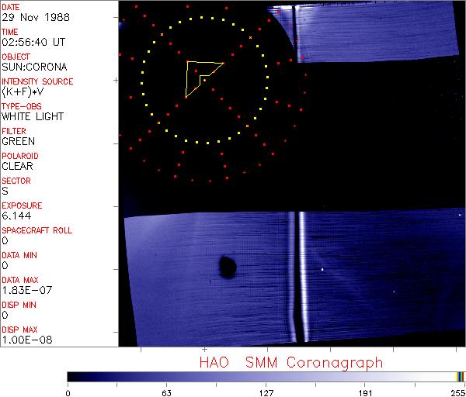Click the dark round blob in the lower frame
The image size is (466, 397).
point(227,268)
